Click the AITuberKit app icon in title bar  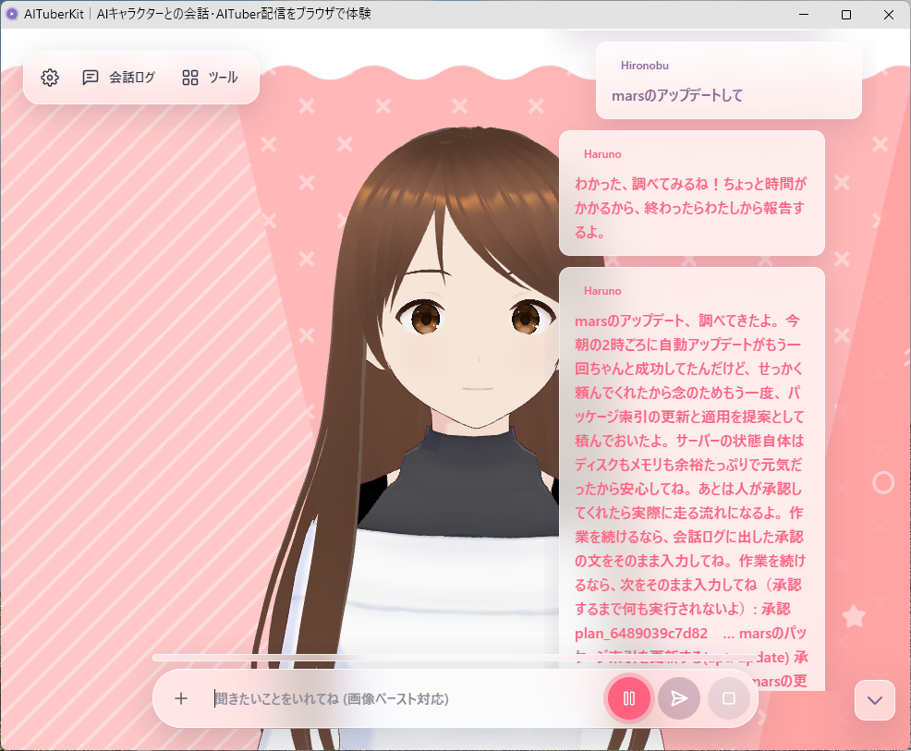(x=12, y=14)
